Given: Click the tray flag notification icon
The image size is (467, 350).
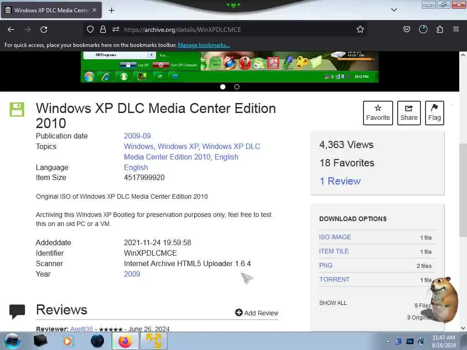Looking at the screenshot, I should tap(399, 341).
